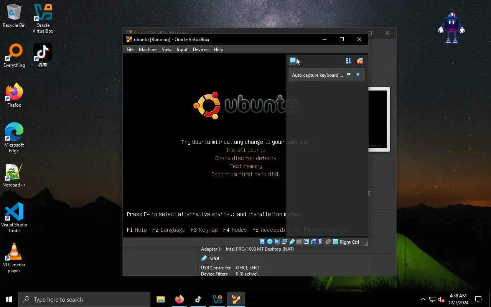The image size is (491, 307).
Task: Click the Douyin (抖音) desktop shortcut
Action: coord(43,56)
